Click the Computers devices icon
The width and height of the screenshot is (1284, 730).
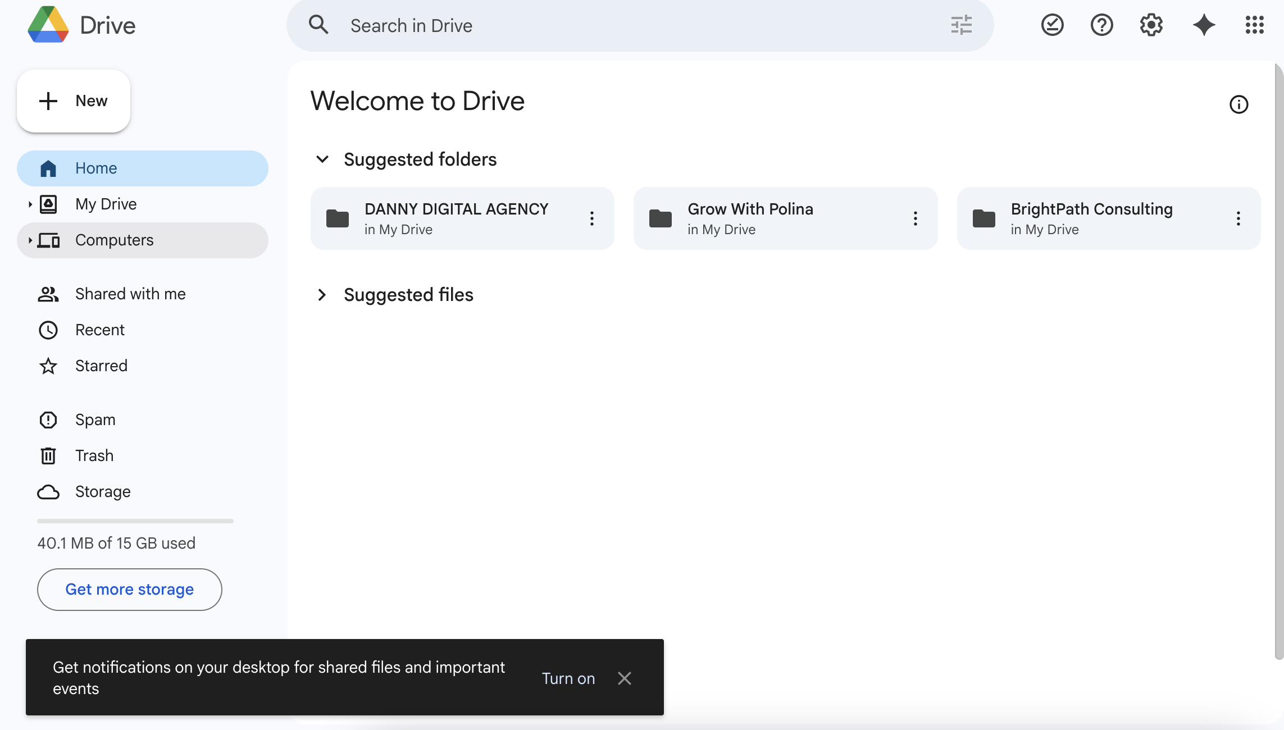tap(49, 240)
